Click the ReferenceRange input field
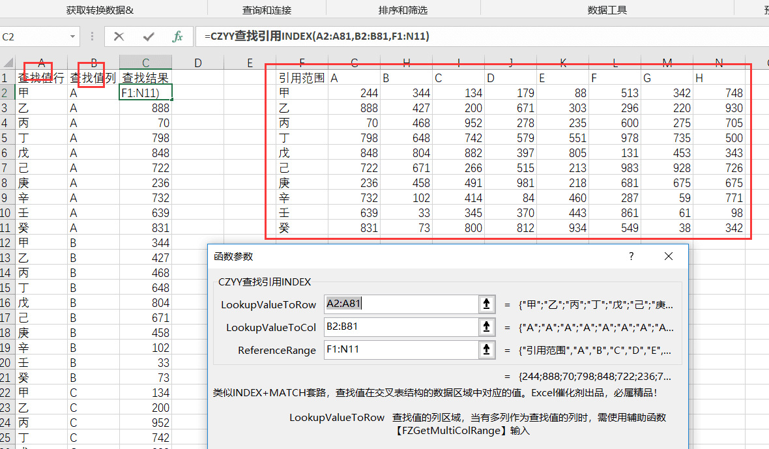Image resolution: width=769 pixels, height=449 pixels. (401, 349)
